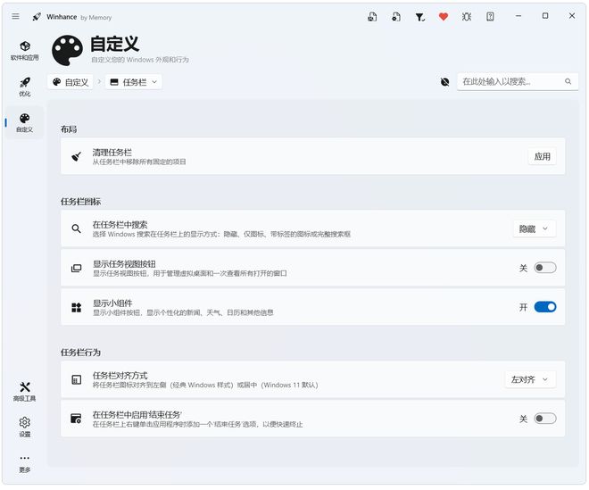The width and height of the screenshot is (589, 490).
Task: Click task view icon in 显示任务视图按钮 row
Action: coord(76,268)
